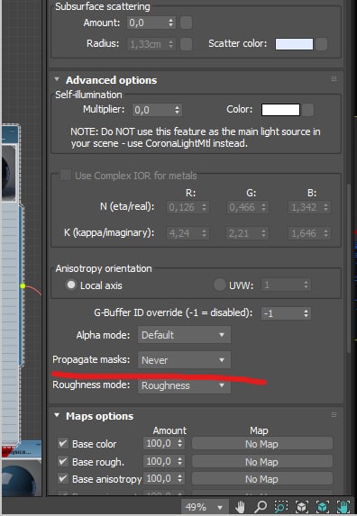Viewport: 357px width, 516px height.
Task: Click Zoom Extents Selected teal cube icon
Action: (323, 506)
